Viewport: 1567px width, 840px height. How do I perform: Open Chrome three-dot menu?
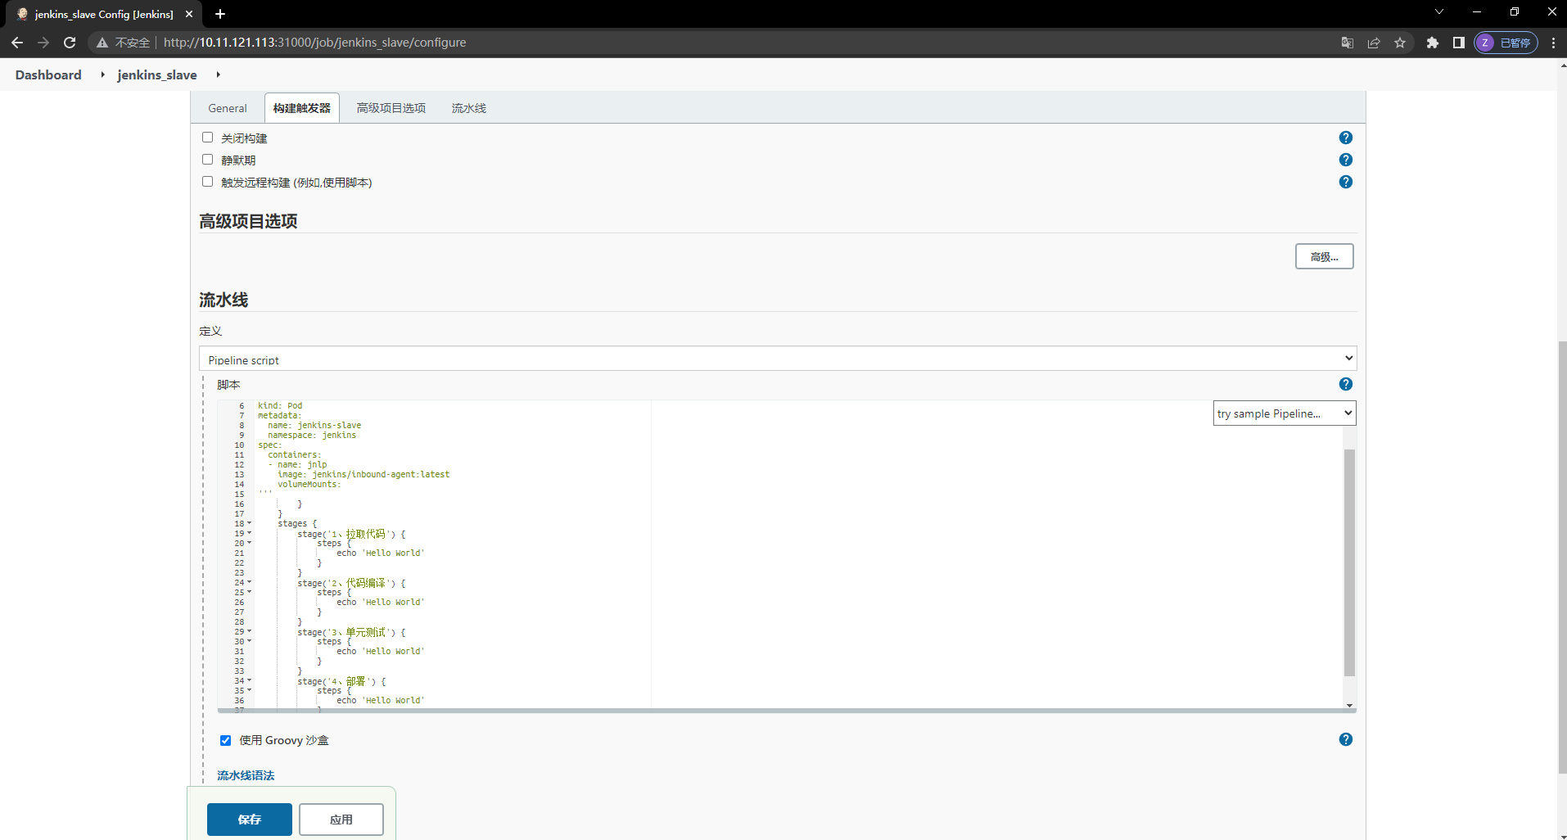tap(1553, 43)
